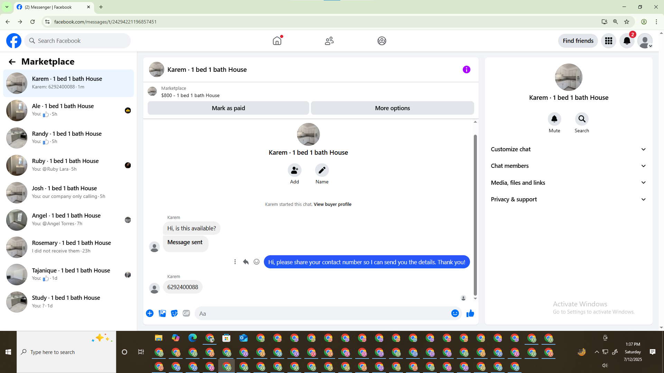Click the chat scrollbar

(x=475, y=214)
